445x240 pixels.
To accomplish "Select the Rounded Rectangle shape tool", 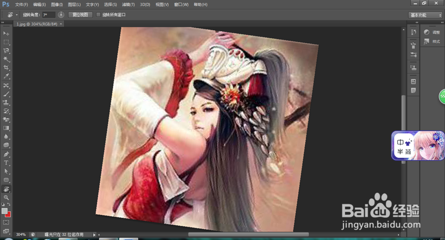I will click(x=6, y=180).
